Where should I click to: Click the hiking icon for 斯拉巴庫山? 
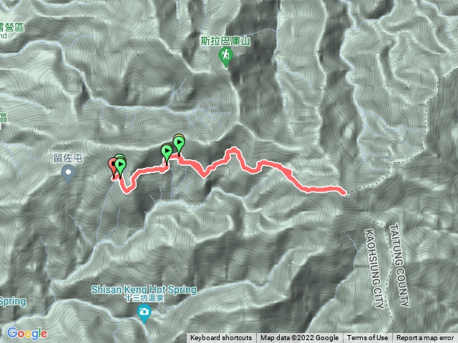225,57
